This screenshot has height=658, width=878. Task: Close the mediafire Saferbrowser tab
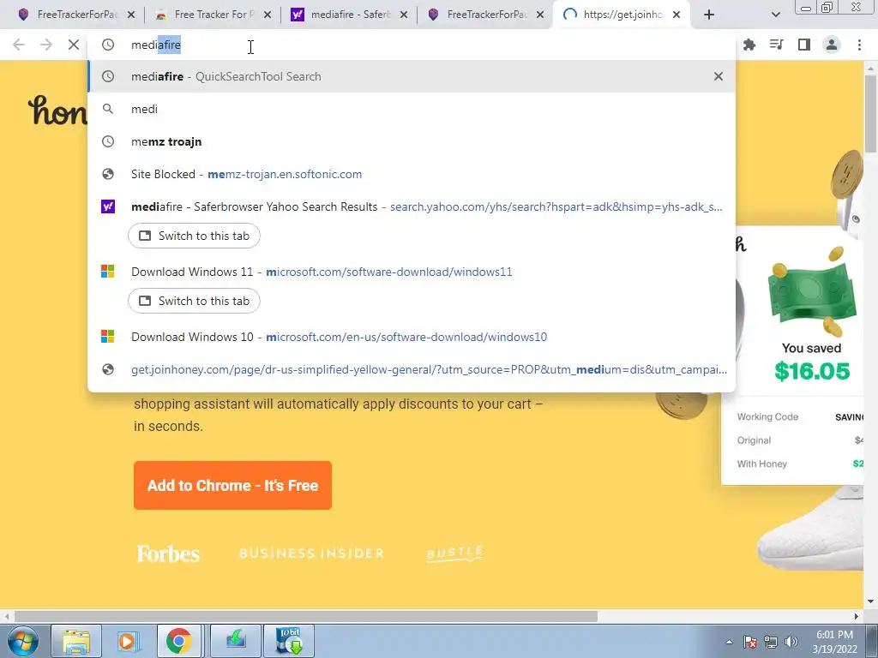tap(404, 15)
